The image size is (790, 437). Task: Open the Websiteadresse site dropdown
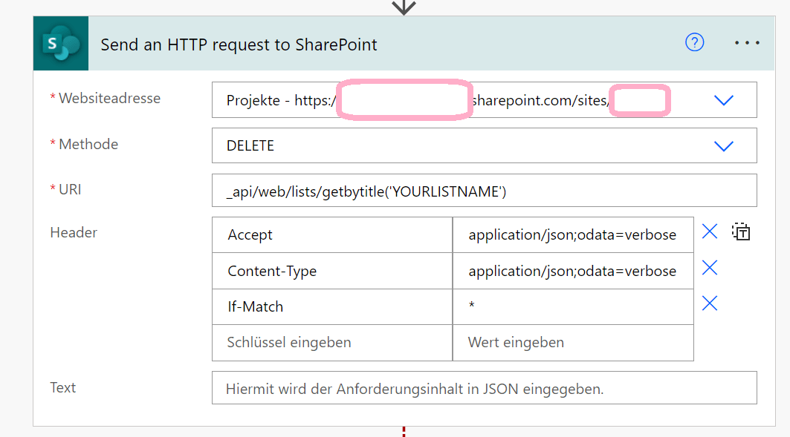point(724,99)
